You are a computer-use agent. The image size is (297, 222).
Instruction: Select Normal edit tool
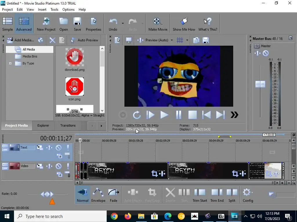coord(83,195)
